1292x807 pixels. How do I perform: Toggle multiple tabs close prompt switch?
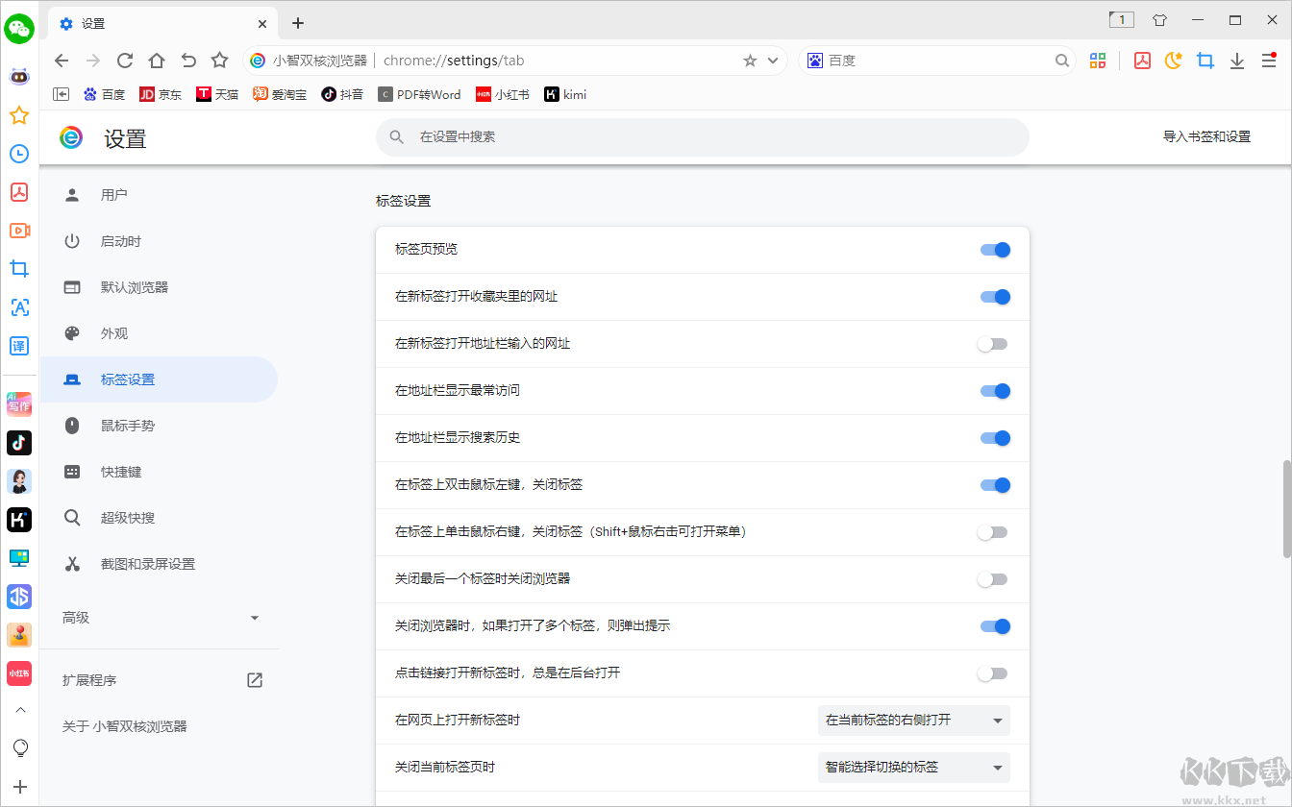[995, 626]
